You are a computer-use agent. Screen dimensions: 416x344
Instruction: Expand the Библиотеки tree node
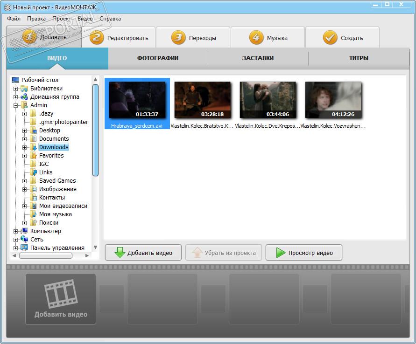pyautogui.click(x=16, y=89)
